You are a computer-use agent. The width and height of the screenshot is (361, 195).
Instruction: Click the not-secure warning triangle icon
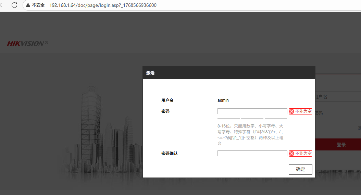[28, 5]
